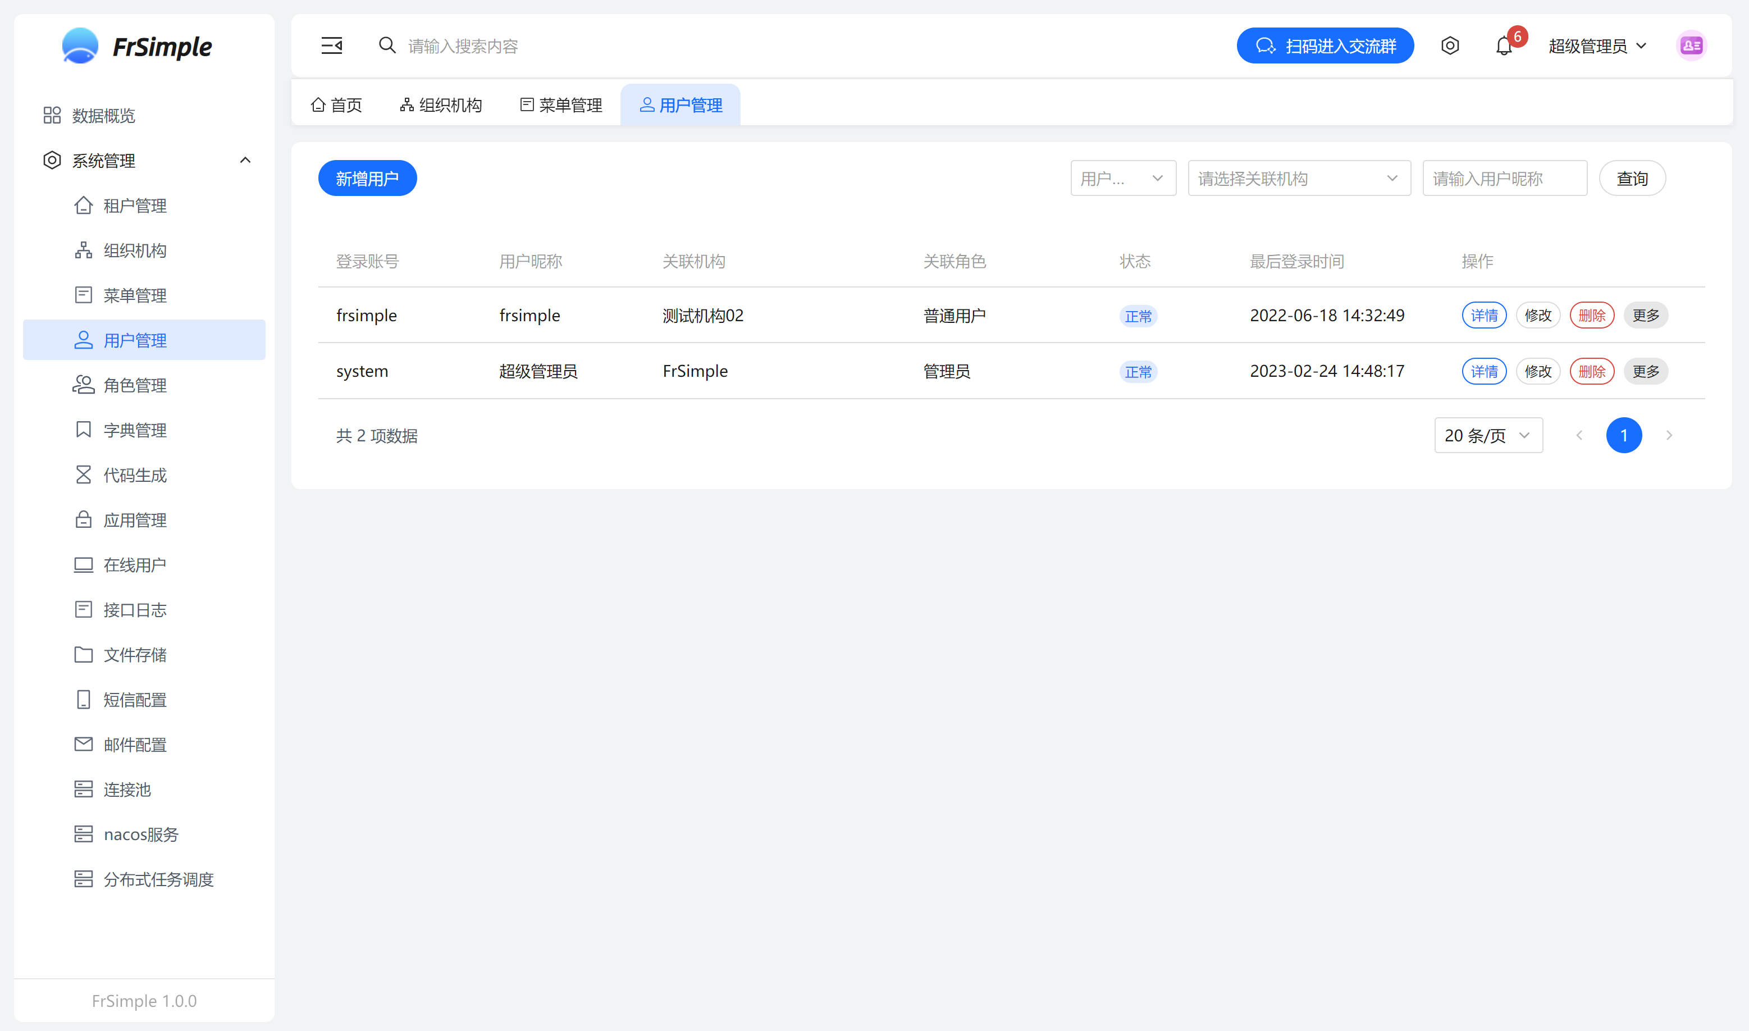Click the purple user avatar icon

(1691, 46)
